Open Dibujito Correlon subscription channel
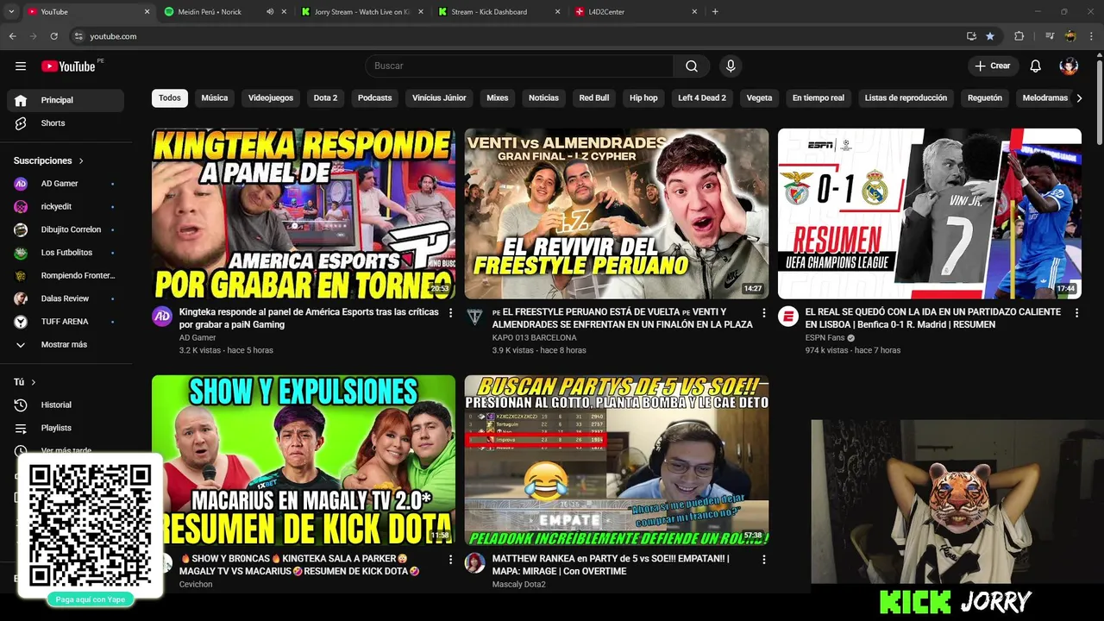1104x621 pixels. coord(66,229)
